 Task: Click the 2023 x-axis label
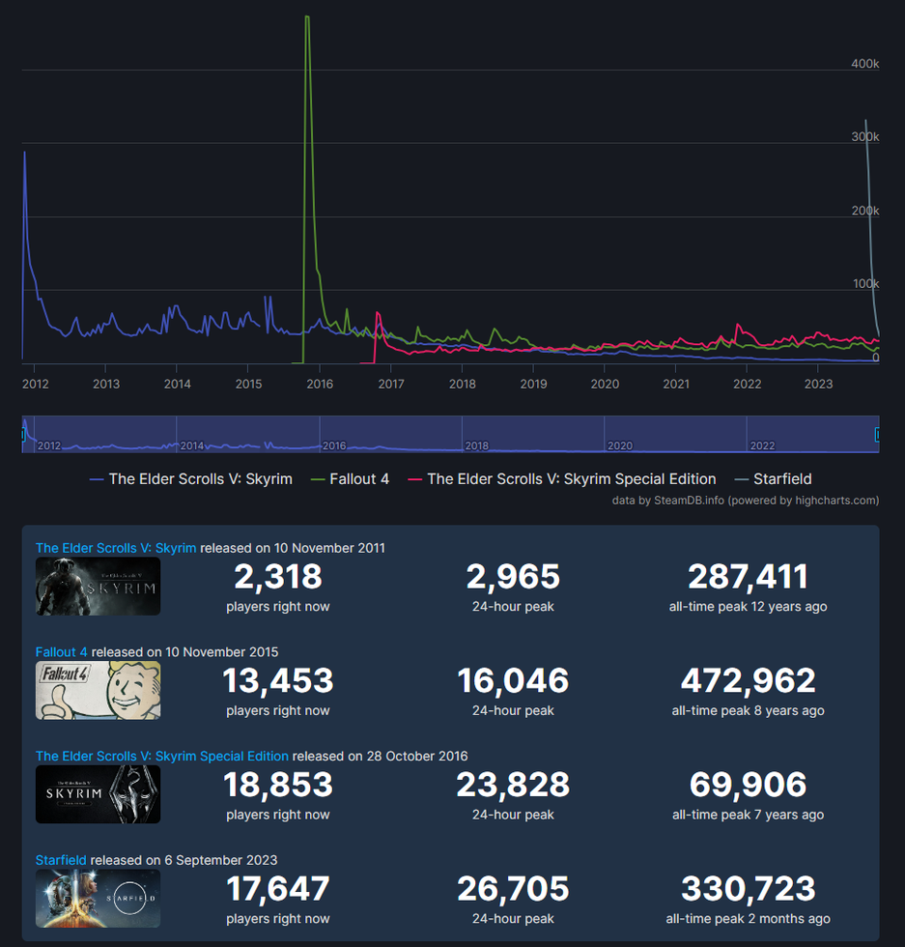818,385
